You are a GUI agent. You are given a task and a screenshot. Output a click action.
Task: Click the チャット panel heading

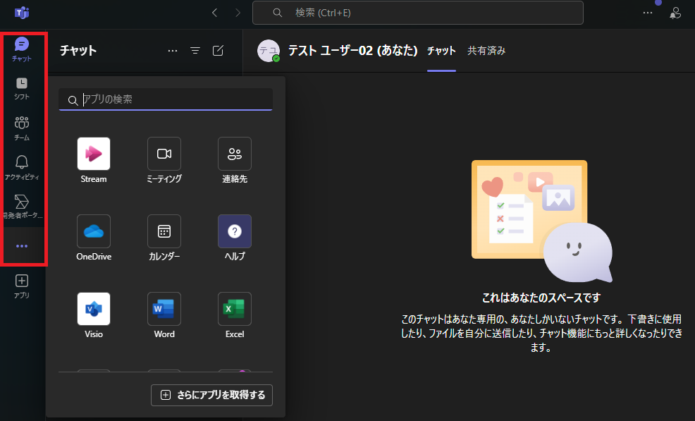pos(78,51)
